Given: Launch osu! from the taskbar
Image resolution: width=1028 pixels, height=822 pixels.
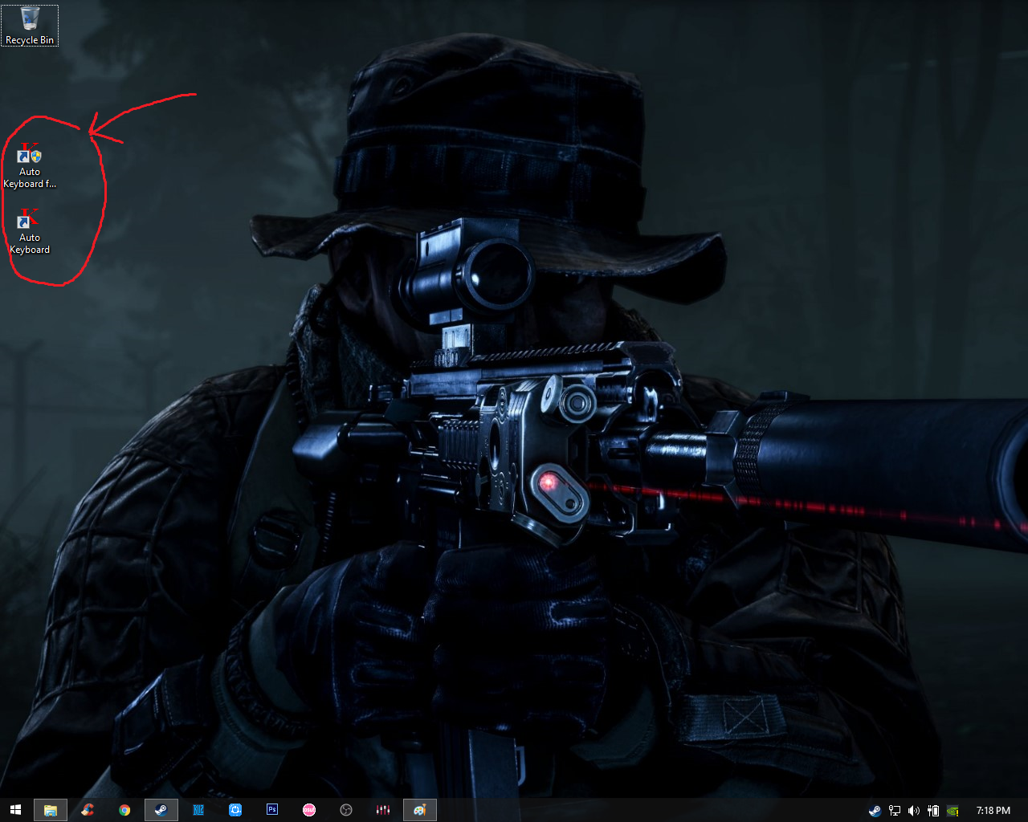Looking at the screenshot, I should 309,810.
